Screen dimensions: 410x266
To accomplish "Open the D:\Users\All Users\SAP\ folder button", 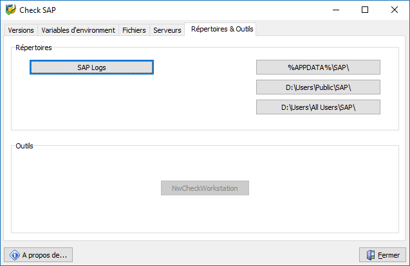I will point(318,107).
